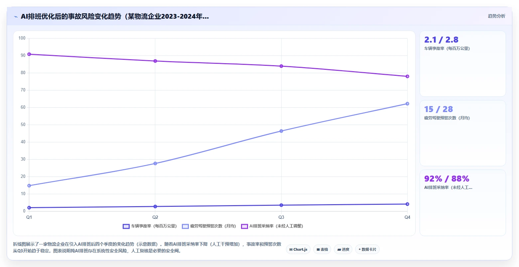This screenshot has width=519, height=267.
Task: Select the Q1 point on 疲劳驾驶预警 line
Action: pyautogui.click(x=29, y=186)
